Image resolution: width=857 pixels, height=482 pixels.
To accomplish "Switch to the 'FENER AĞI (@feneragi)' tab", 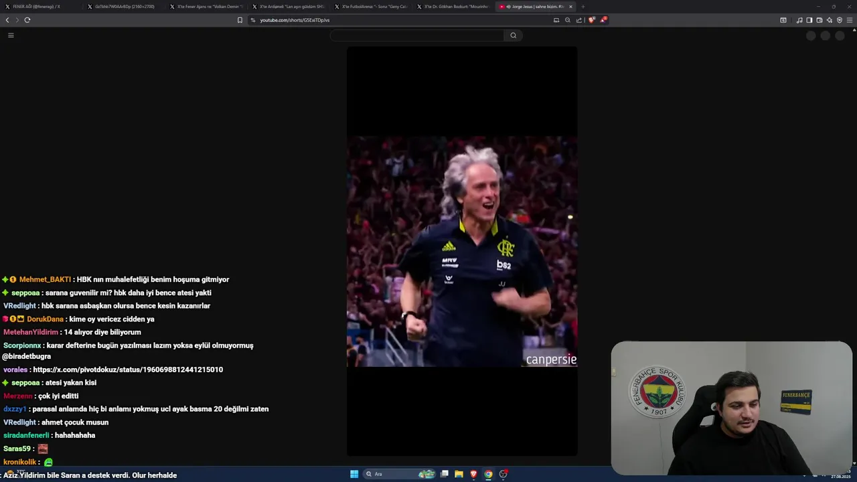I will tap(40, 7).
